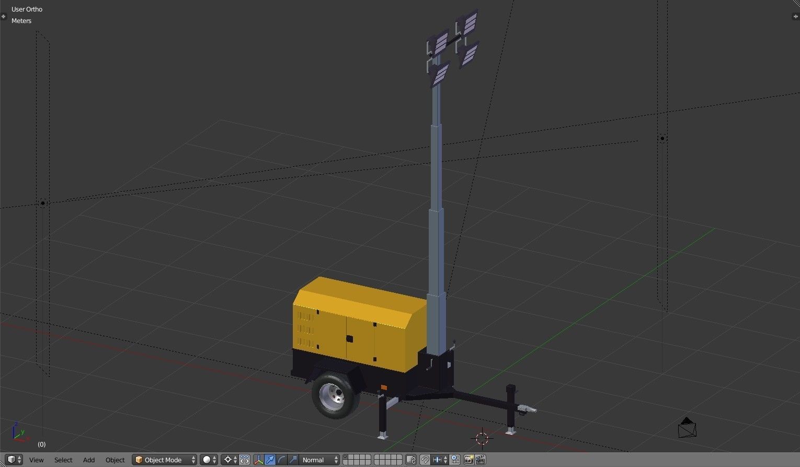
Task: Toggle snap during transform magnet
Action: tap(425, 460)
